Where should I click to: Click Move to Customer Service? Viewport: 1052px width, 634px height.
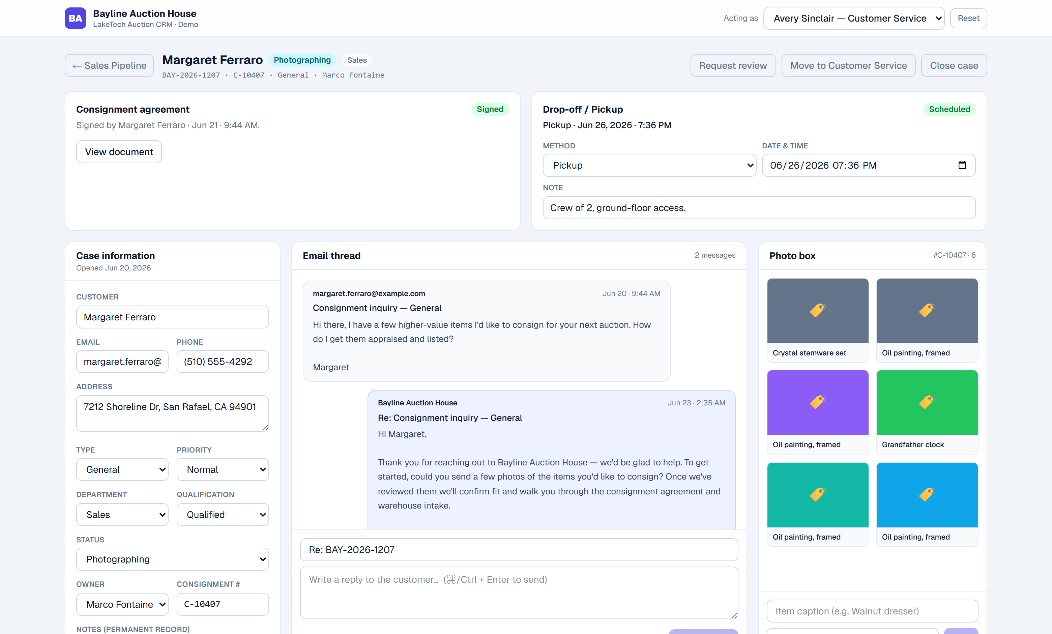[848, 65]
